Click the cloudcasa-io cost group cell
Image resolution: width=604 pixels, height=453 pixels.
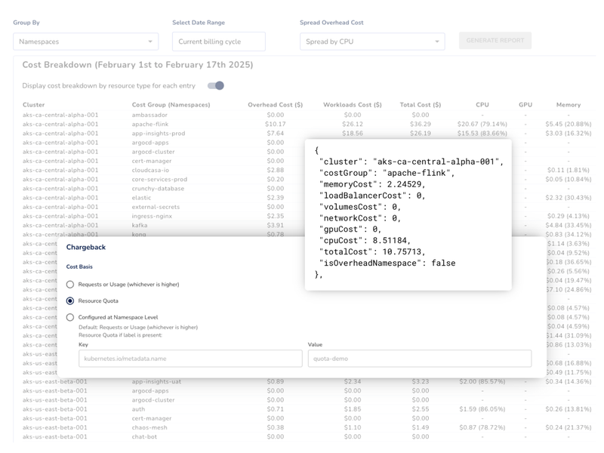(150, 171)
